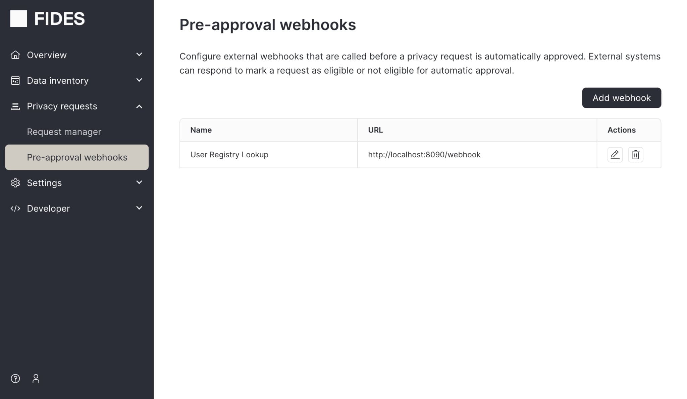Click the FIDES logo
Viewport: 687px width, 399px height.
(48, 19)
